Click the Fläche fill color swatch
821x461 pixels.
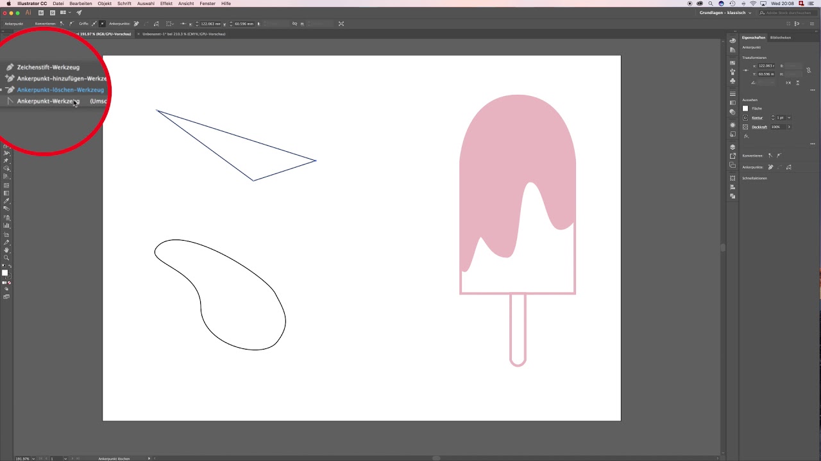tap(745, 108)
